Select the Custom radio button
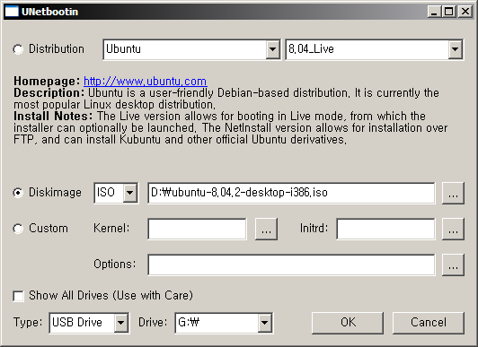The height and width of the screenshot is (347, 478). (18, 229)
